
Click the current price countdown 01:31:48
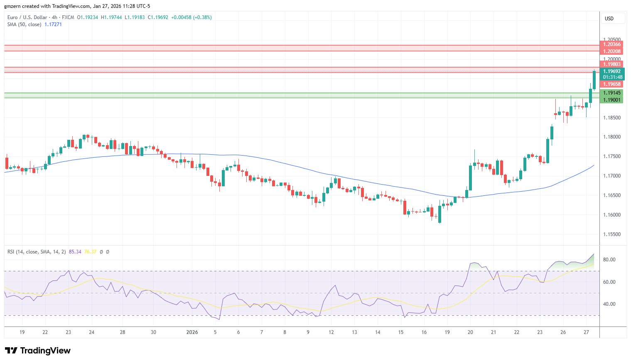point(613,77)
